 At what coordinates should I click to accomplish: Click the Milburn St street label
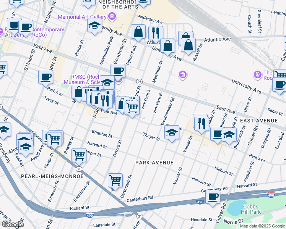[x=224, y=171]
